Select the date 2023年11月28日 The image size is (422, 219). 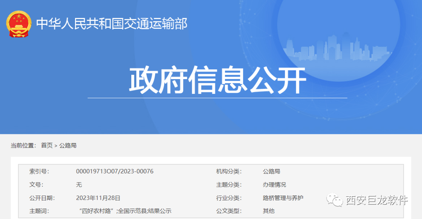pyautogui.click(x=98, y=198)
